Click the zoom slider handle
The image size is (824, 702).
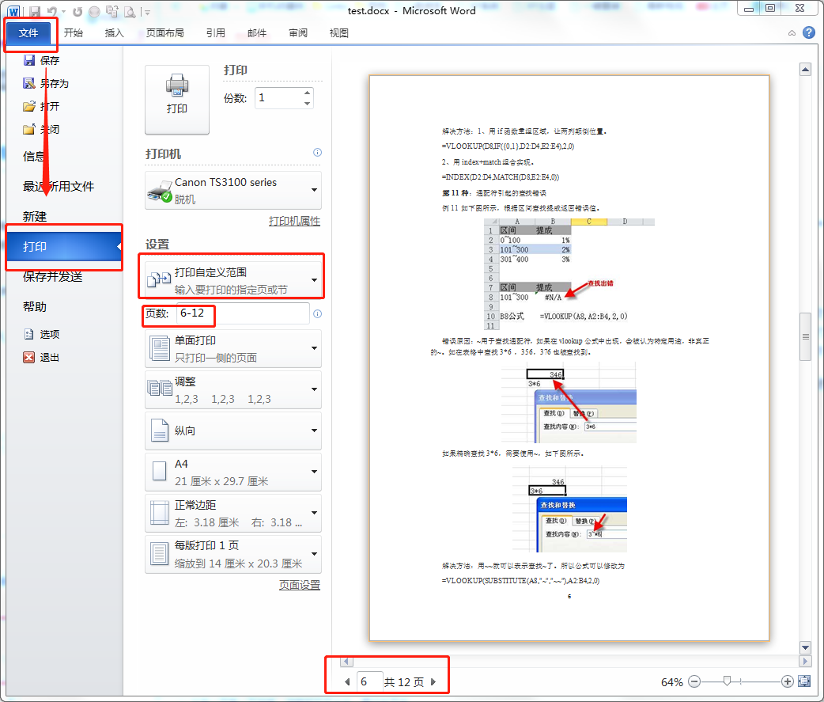coord(727,681)
